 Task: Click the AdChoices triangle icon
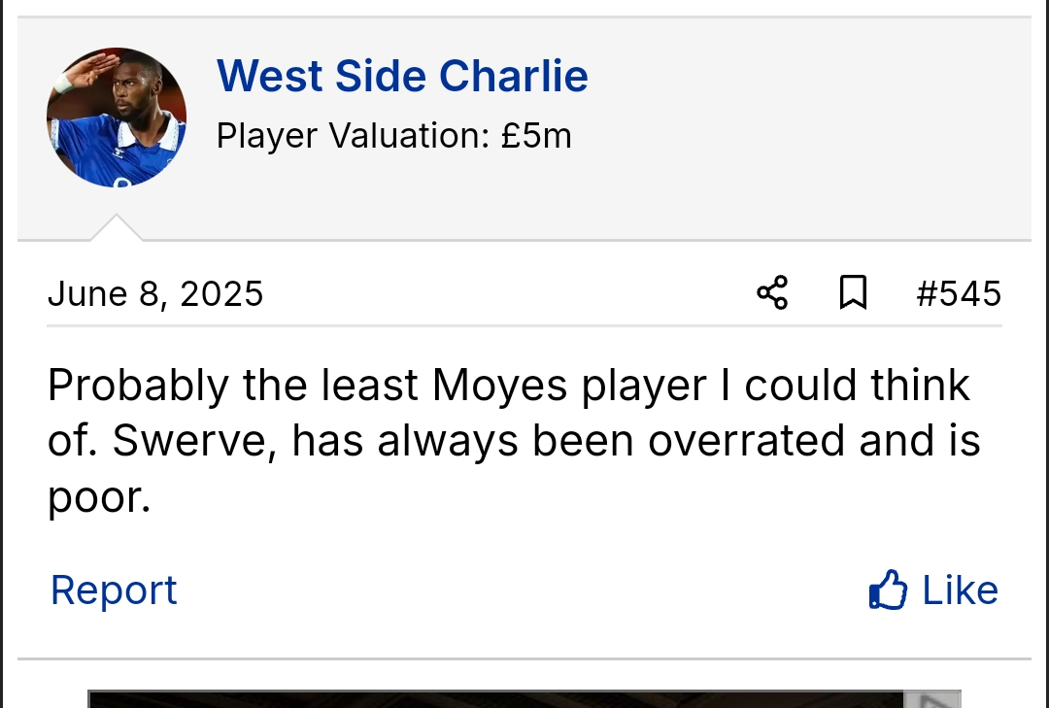click(932, 700)
